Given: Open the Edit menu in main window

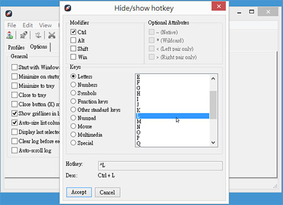Looking at the screenshot, I should tap(28, 25).
